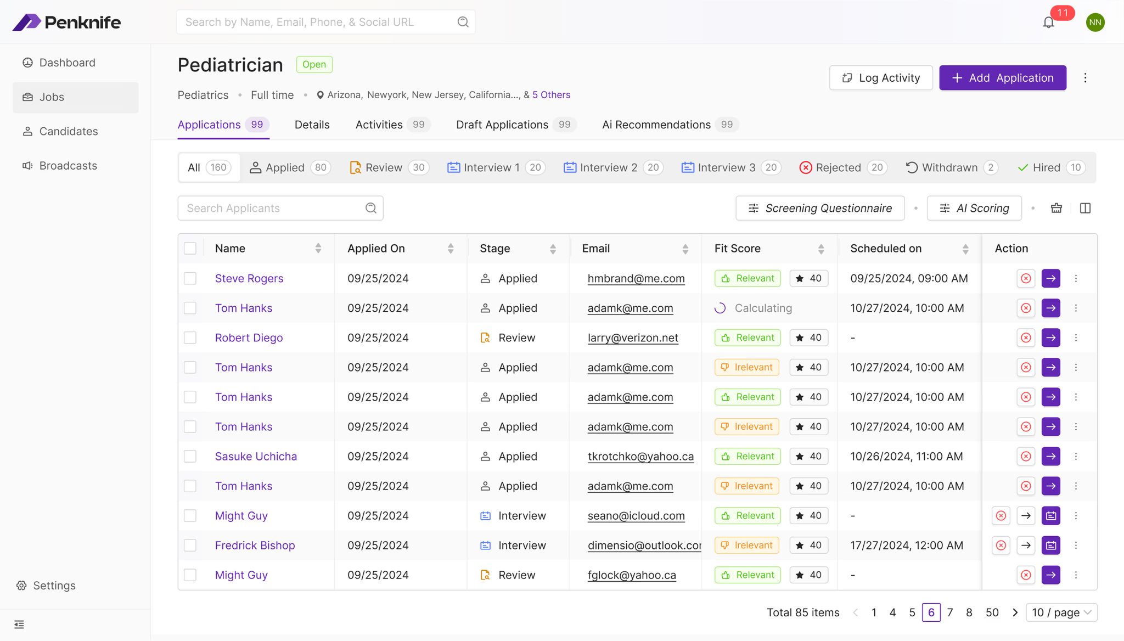Image resolution: width=1124 pixels, height=641 pixels.
Task: Reject Steve Rogers application
Action: 1026,278
